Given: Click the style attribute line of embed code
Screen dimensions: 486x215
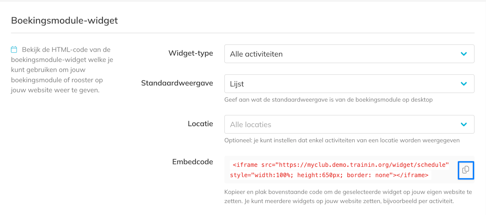Looking at the screenshot, I should [329, 175].
